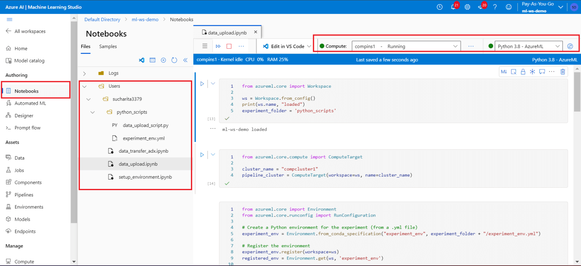Image resolution: width=581 pixels, height=266 pixels.
Task: Open Automated ML in sidebar
Action: tap(30, 103)
